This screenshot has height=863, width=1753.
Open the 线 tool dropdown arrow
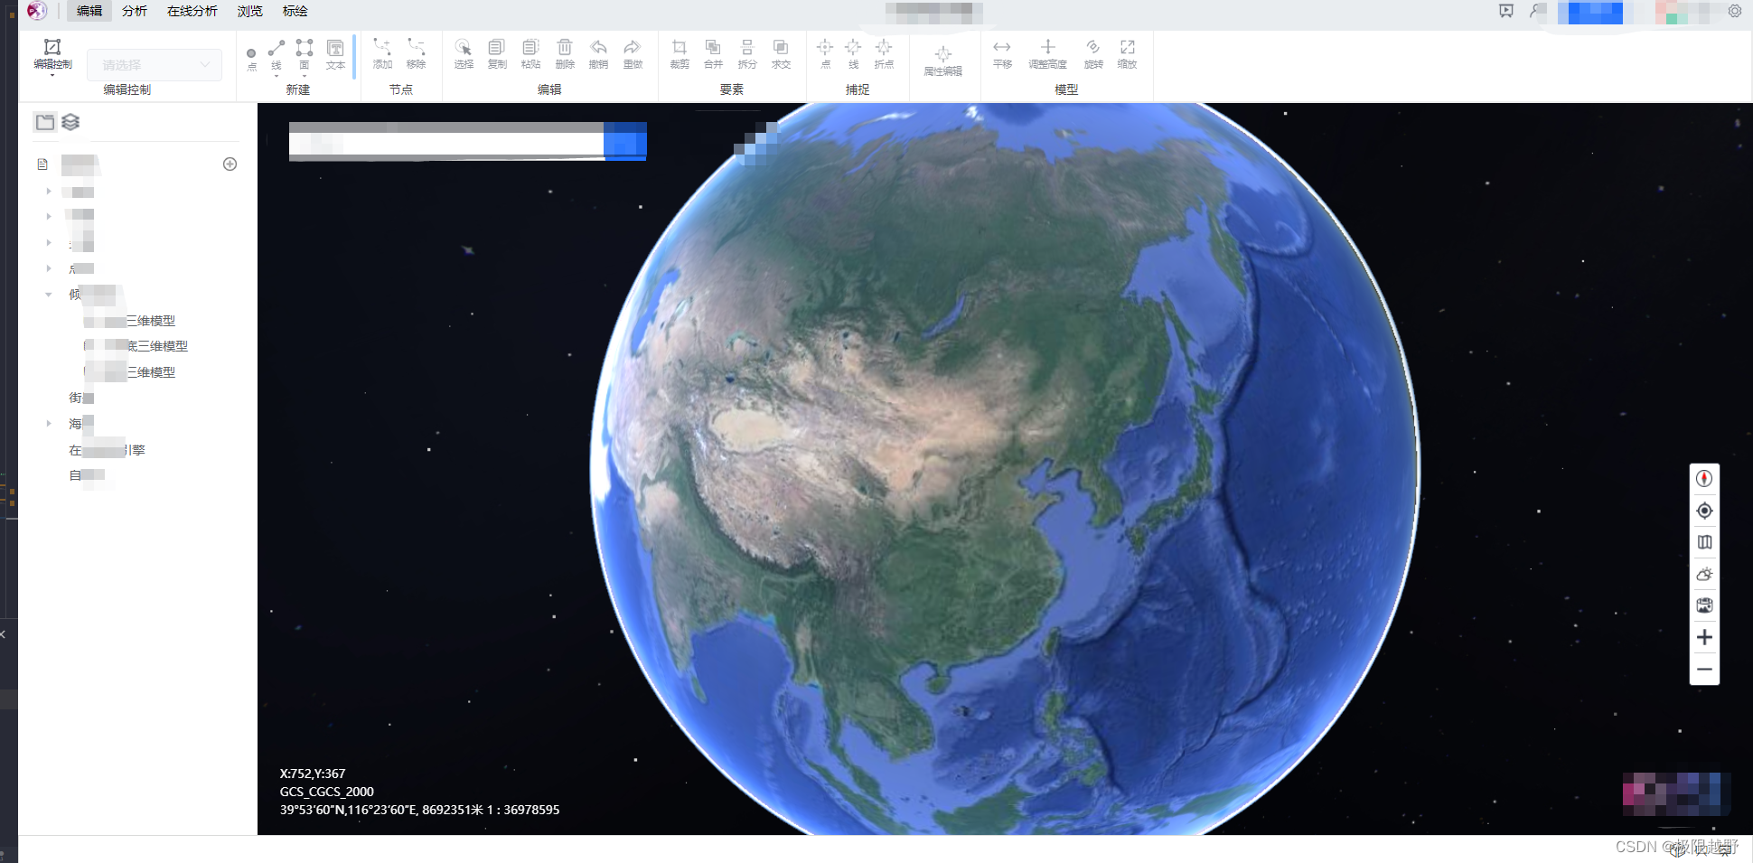pyautogui.click(x=277, y=76)
